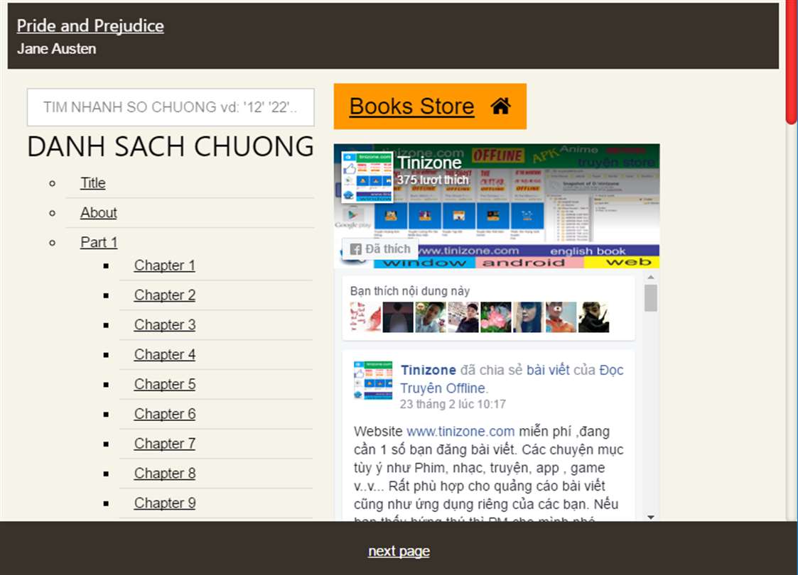Open Chapter 2
The width and height of the screenshot is (798, 575).
point(164,295)
